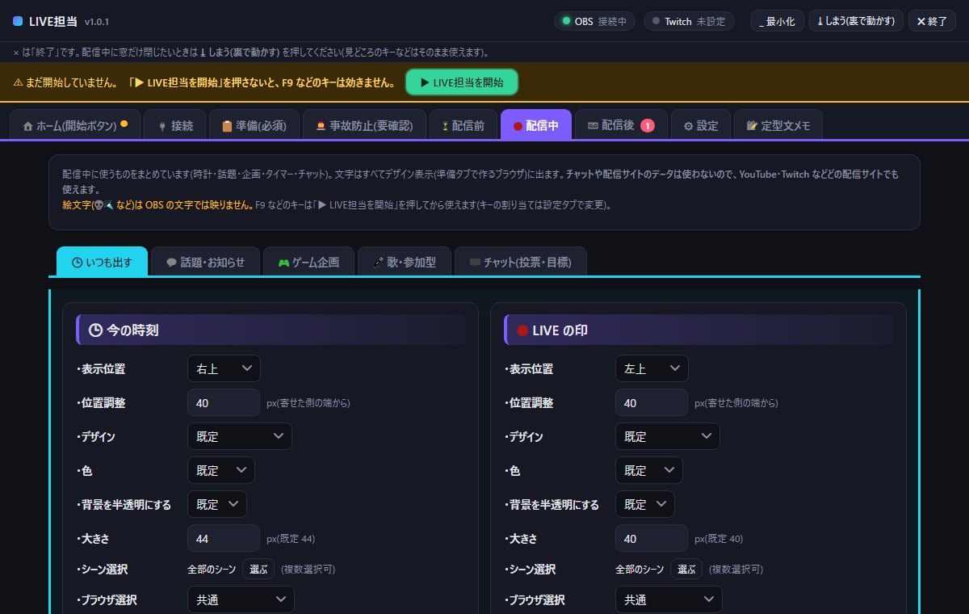Viewport: 969px width, 614px height.
Task: Switch to the 配信前 tab
Action: click(464, 125)
